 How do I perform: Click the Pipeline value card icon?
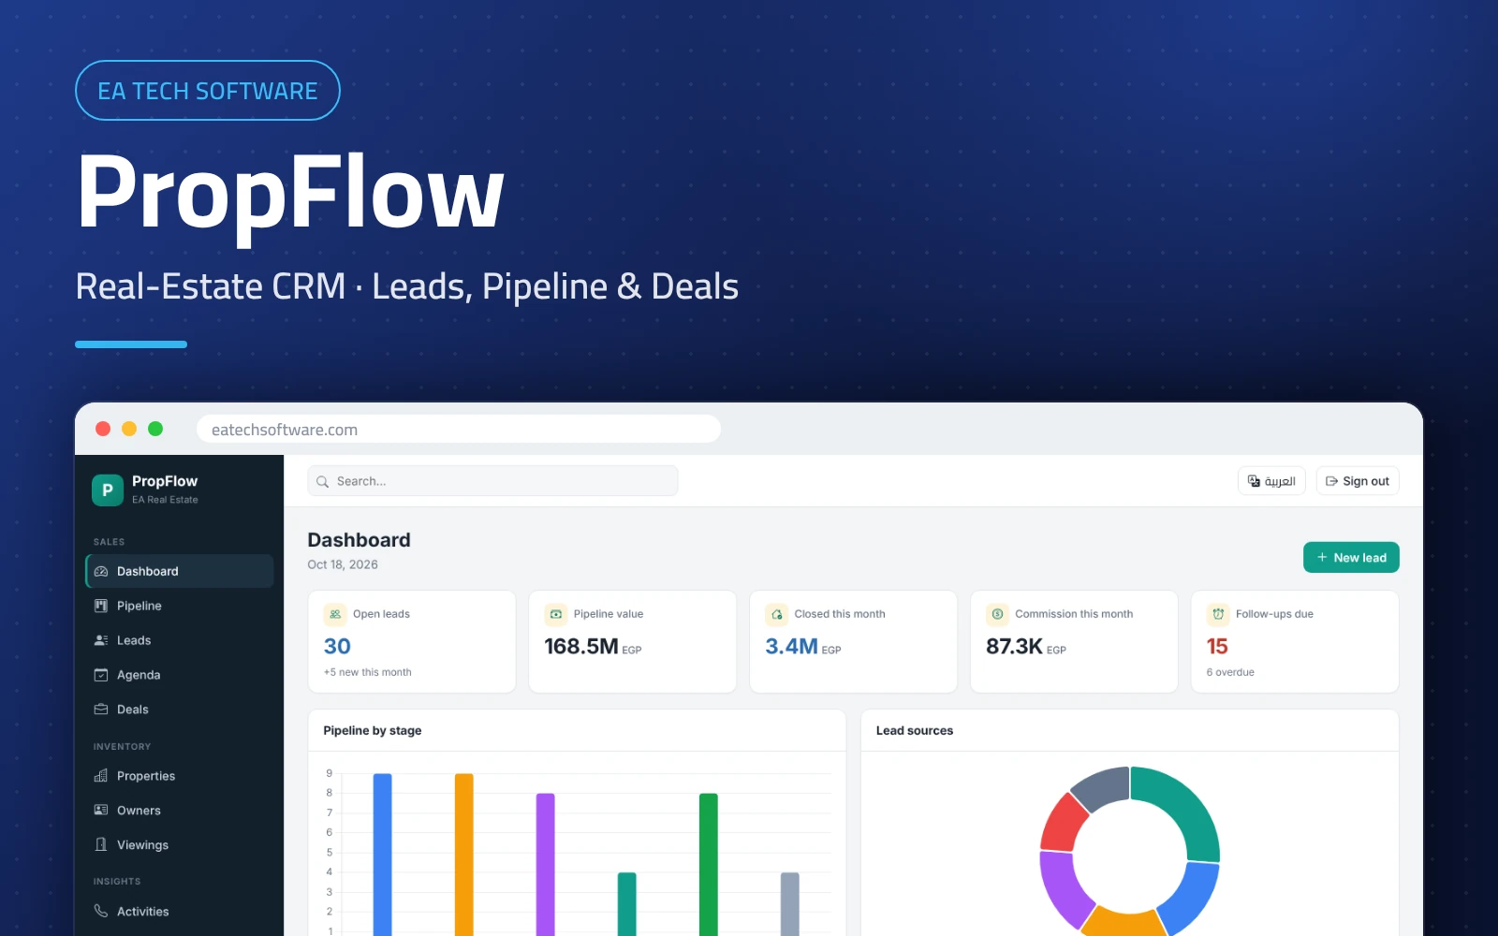coord(556,614)
